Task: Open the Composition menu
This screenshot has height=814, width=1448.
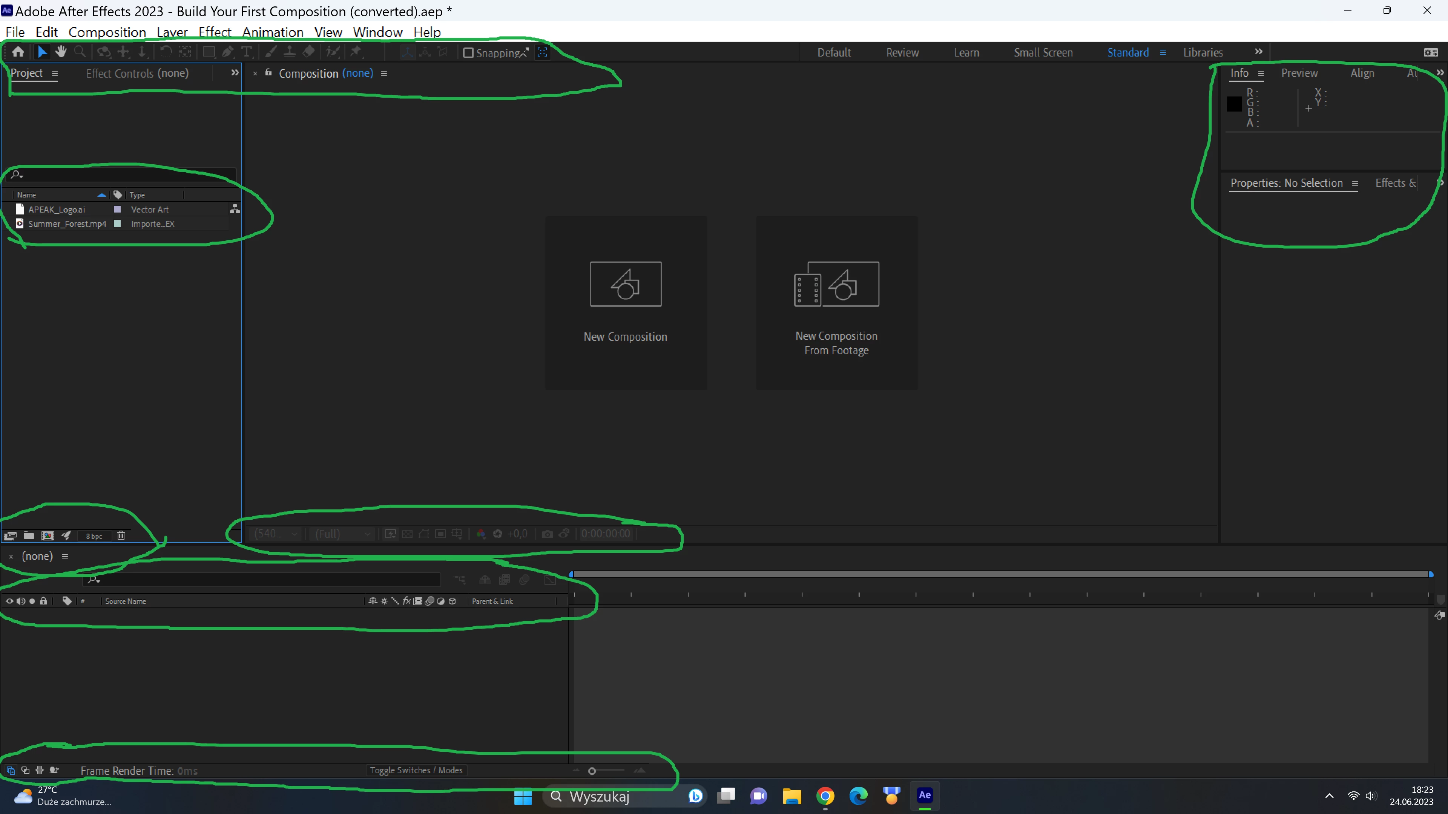Action: coord(107,32)
